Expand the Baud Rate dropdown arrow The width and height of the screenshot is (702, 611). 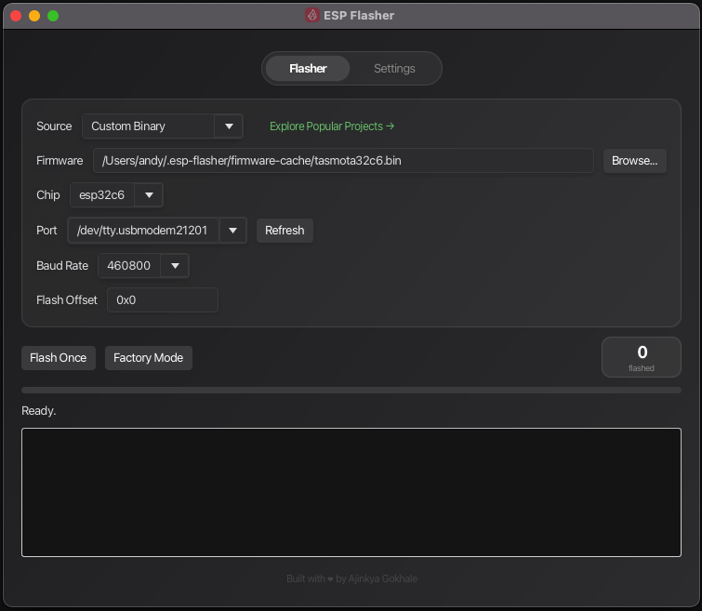(175, 266)
